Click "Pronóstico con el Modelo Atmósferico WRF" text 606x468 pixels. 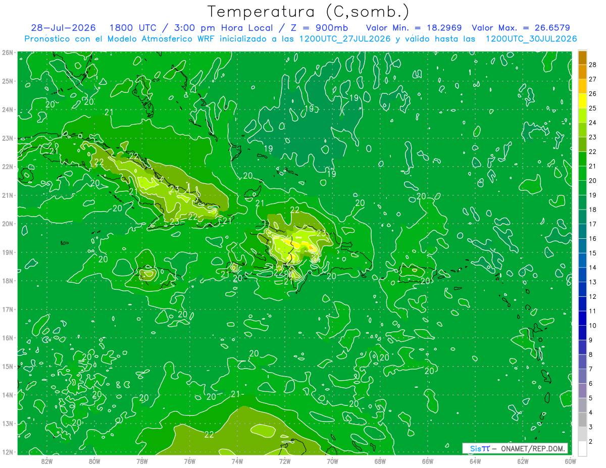pyautogui.click(x=120, y=38)
